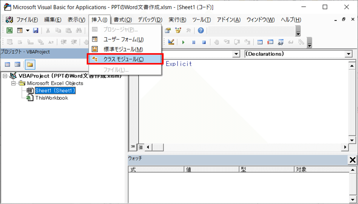
Task: Click the Step Out icon
Action: 247,42
